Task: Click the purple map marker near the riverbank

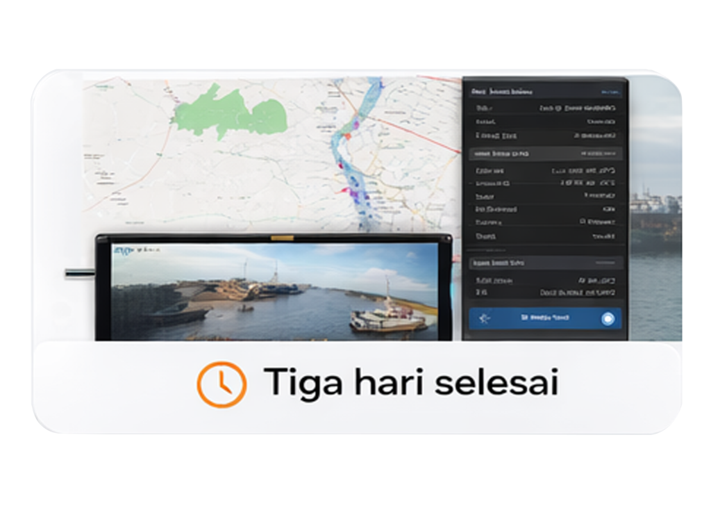Action: coord(355,124)
